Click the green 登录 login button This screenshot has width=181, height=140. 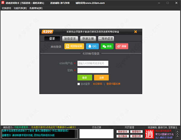click(x=84, y=77)
